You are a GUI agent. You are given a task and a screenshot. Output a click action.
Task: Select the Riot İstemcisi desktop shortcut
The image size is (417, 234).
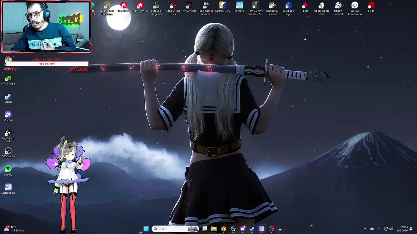coord(140,7)
